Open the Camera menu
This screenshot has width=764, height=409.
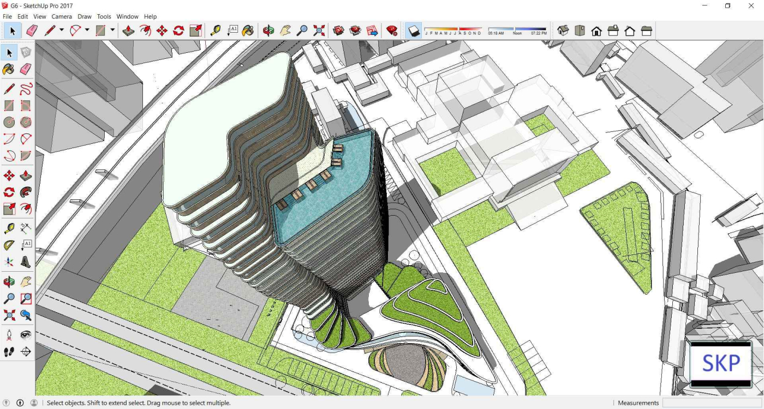pos(62,16)
